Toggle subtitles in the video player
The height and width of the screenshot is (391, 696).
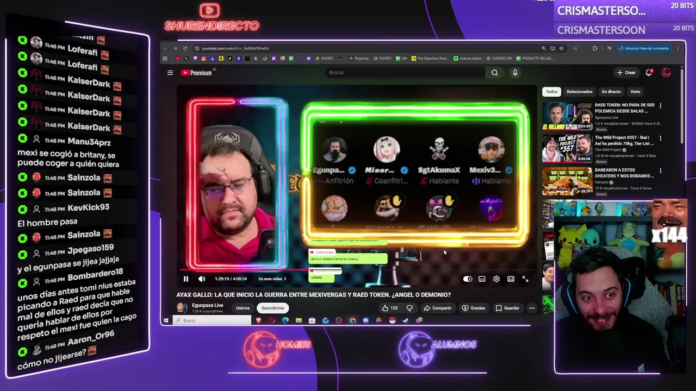point(482,279)
